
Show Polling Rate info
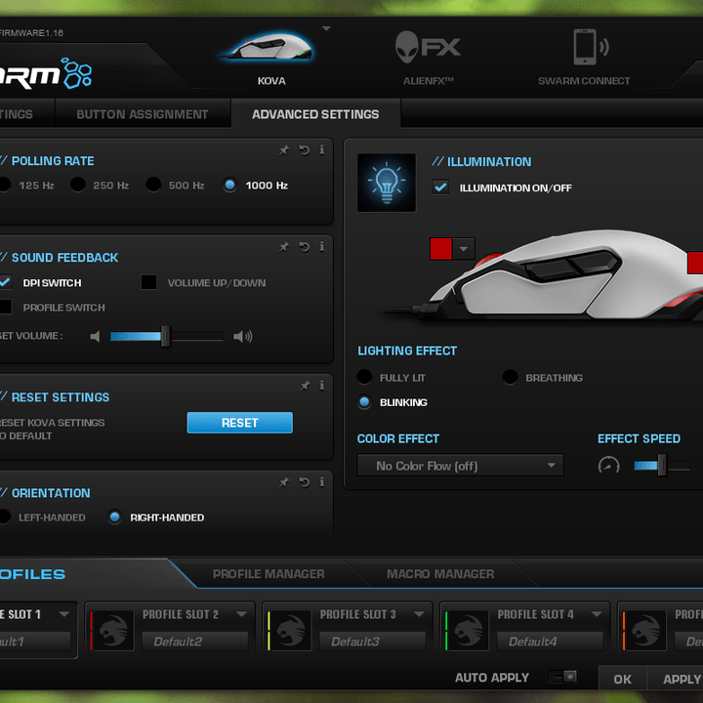click(322, 149)
